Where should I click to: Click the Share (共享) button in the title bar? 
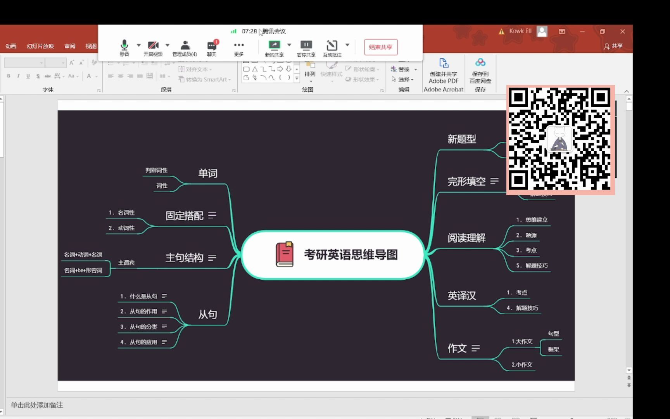pos(613,46)
